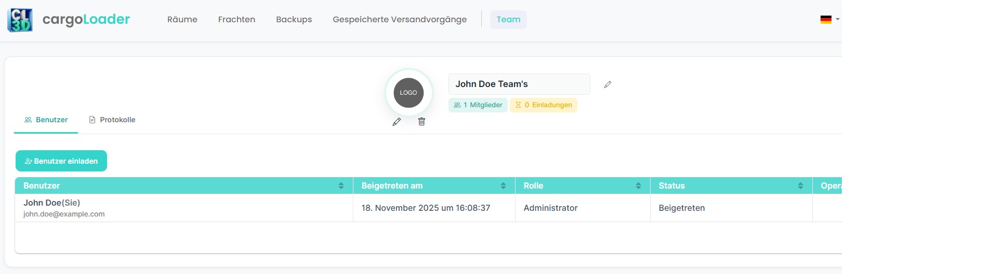
Task: Click the pencil icon beside team name
Action: 608,84
